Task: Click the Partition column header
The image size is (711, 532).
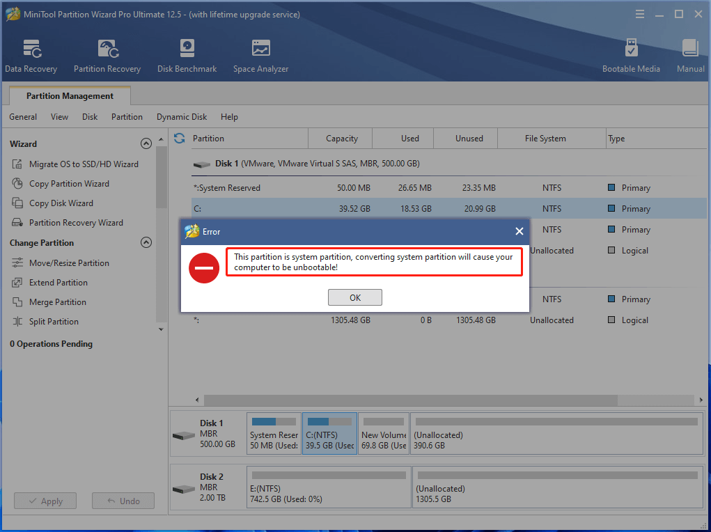Action: tap(249, 139)
